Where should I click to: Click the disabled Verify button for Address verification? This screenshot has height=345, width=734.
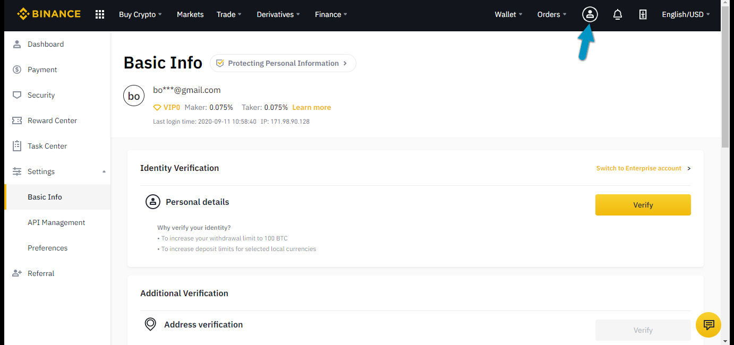pyautogui.click(x=643, y=330)
